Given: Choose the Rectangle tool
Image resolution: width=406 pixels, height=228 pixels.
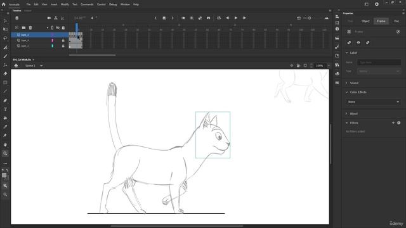Looking at the screenshot, I should (x=5, y=83).
